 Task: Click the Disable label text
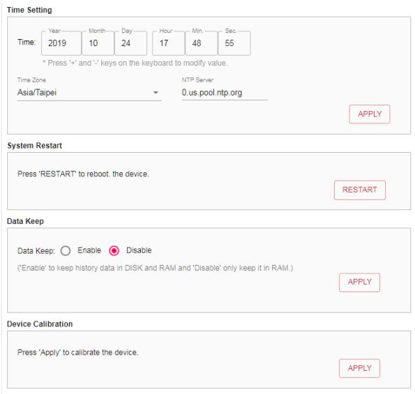[x=139, y=250]
